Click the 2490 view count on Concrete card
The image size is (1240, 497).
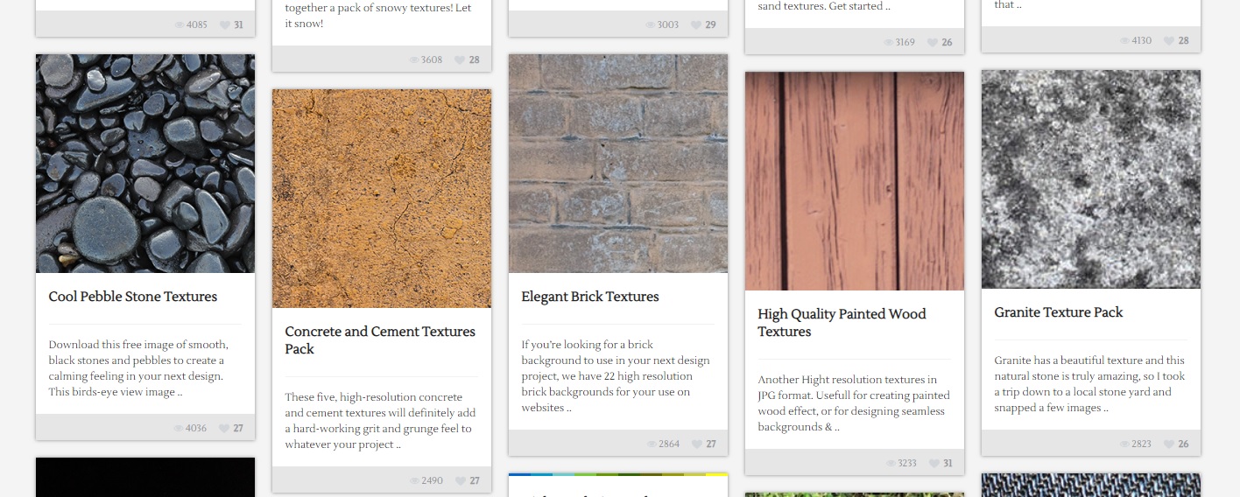point(433,481)
